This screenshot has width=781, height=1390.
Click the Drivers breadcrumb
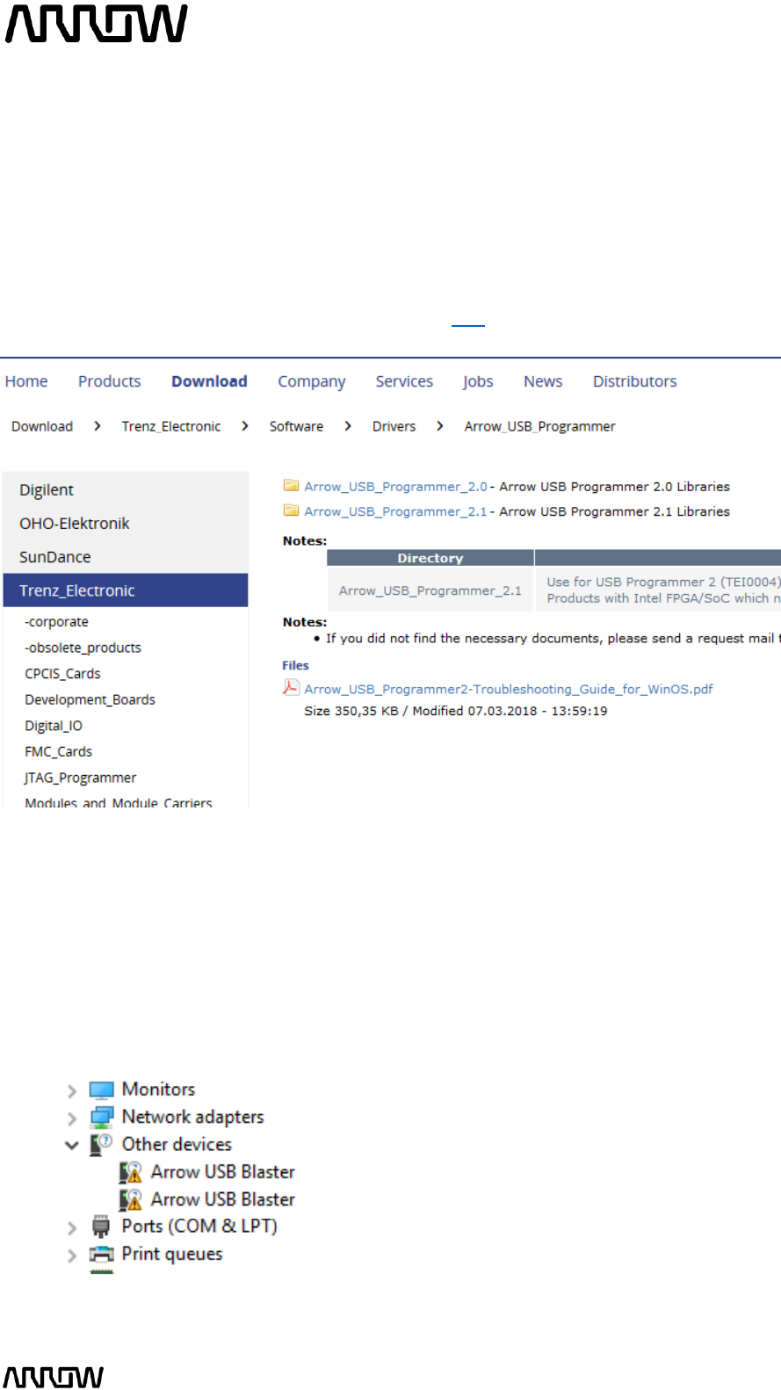(x=394, y=426)
